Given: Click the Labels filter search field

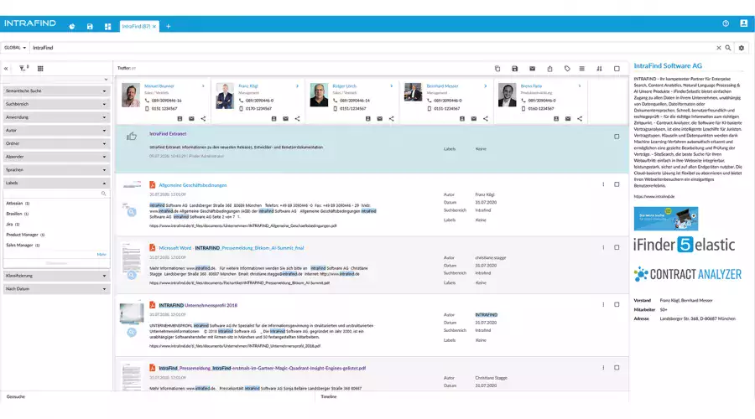Looking at the screenshot, I should [56, 194].
